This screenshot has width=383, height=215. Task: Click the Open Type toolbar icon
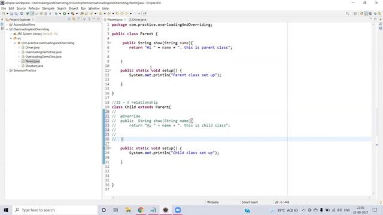pos(82,14)
